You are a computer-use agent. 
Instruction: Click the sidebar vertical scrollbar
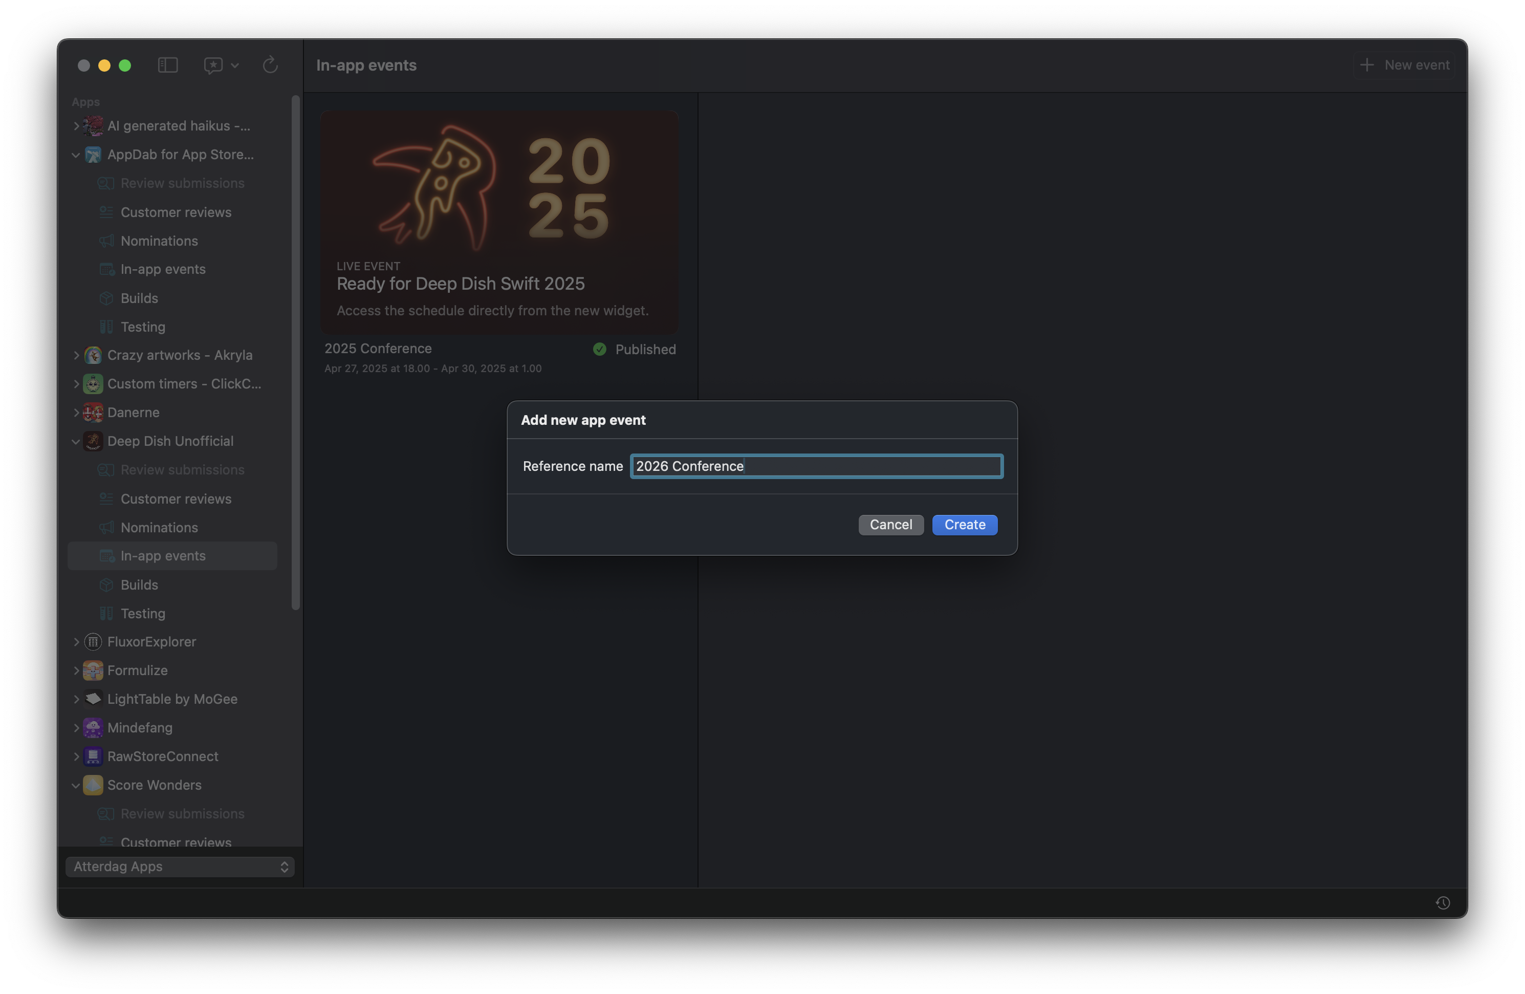[295, 353]
